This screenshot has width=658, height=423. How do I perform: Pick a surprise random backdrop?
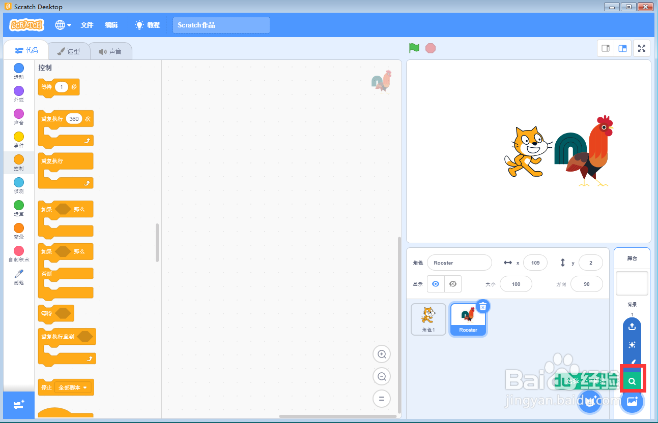pyautogui.click(x=632, y=345)
